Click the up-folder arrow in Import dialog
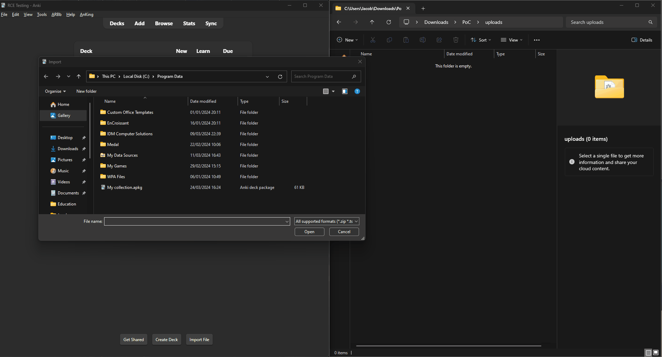This screenshot has height=357, width=662. tap(79, 76)
